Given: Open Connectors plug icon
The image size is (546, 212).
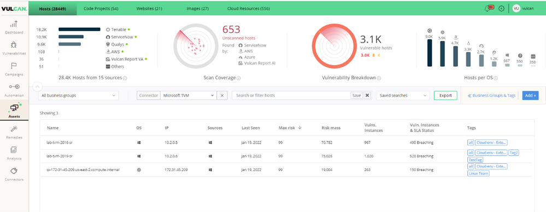Looking at the screenshot, I should [14, 171].
